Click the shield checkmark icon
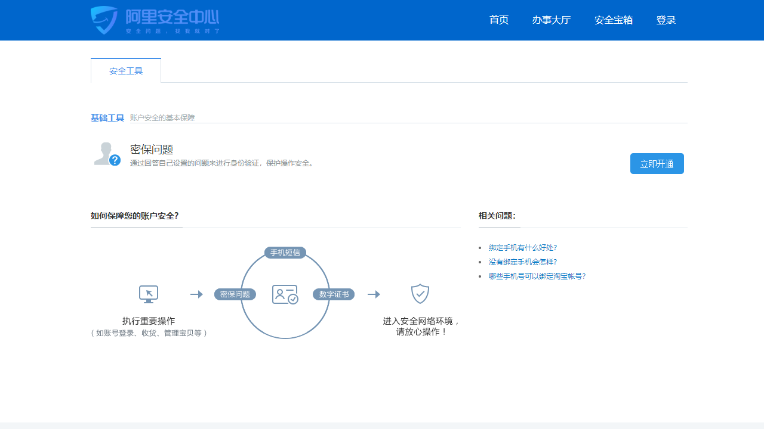 click(x=420, y=294)
